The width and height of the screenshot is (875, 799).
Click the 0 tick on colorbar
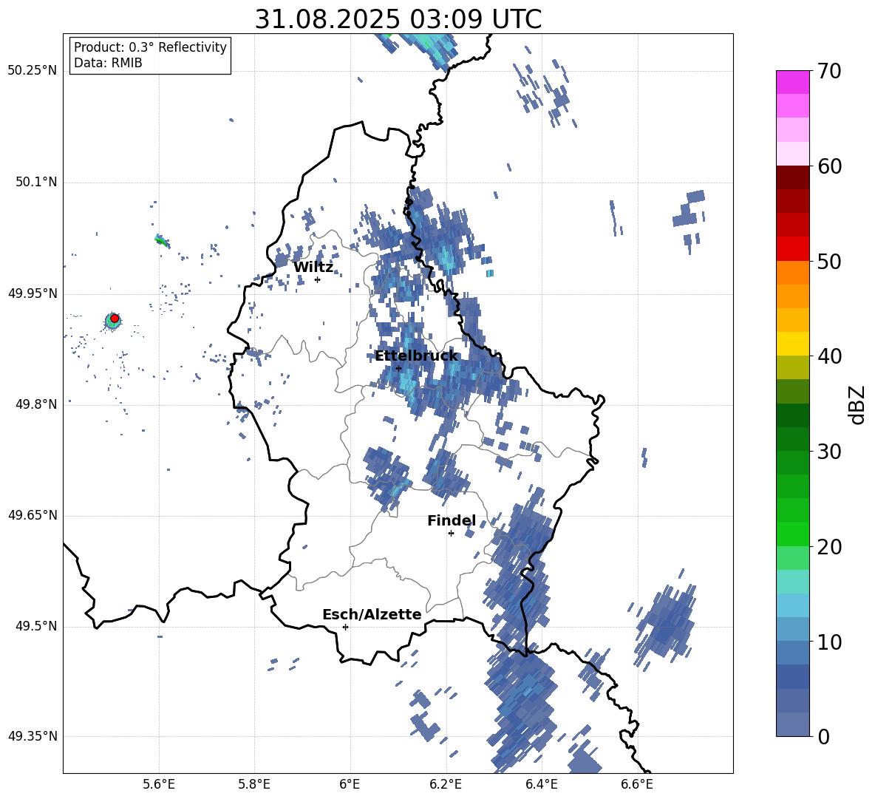823,736
